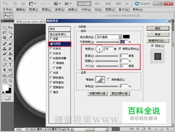Image resolution: width=175 pixels, height=132 pixels.
Task: Click 复位为默认值 button
Action: pos(120,93)
